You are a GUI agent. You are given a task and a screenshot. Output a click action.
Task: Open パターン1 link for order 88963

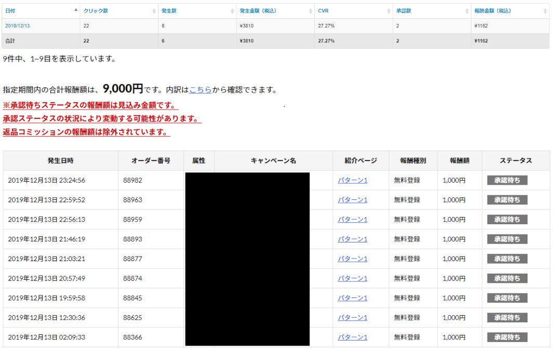[x=352, y=200]
